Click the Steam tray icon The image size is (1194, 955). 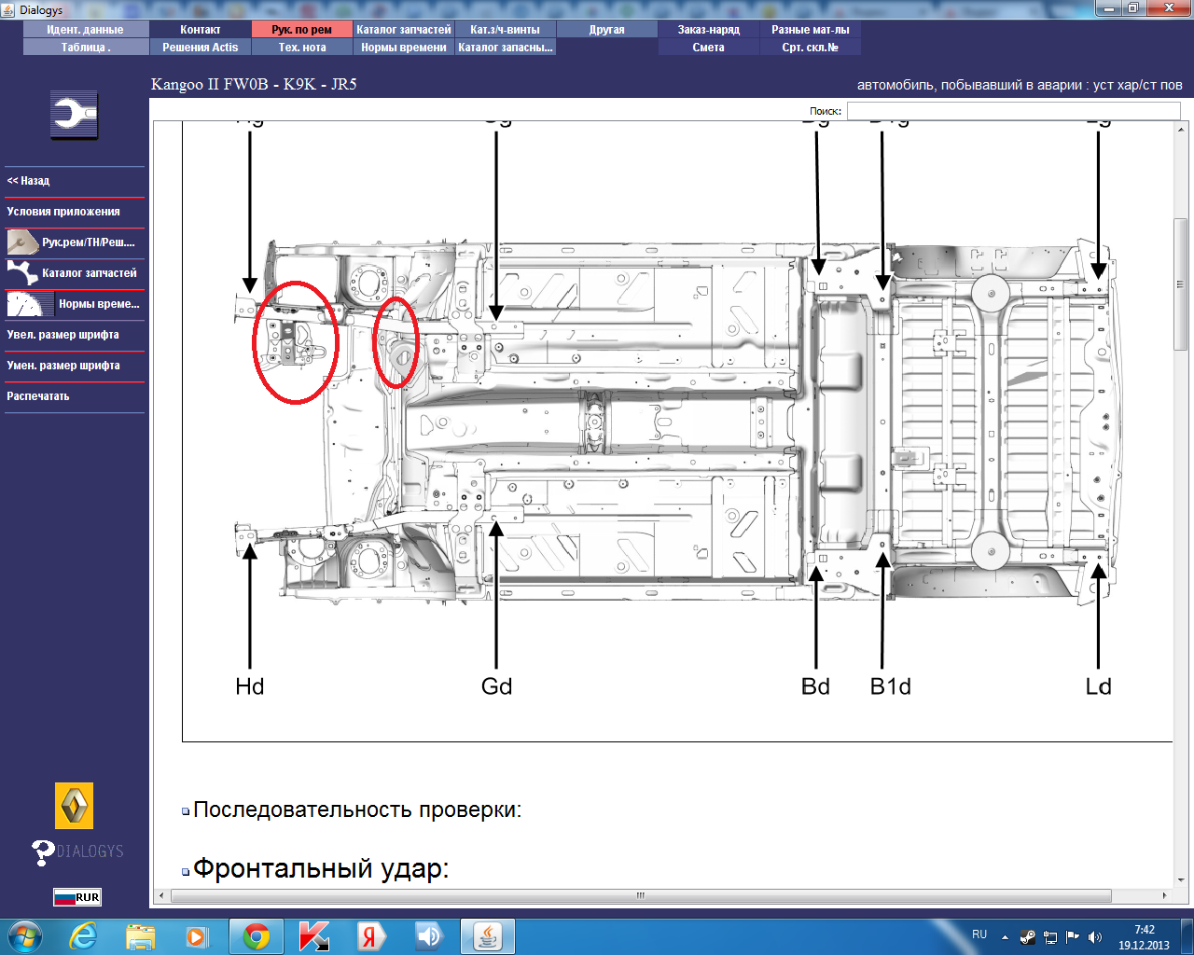(x=1028, y=937)
